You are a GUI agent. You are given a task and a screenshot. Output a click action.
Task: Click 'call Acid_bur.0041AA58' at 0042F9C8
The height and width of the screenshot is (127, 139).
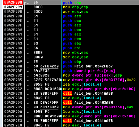tap(88, 93)
